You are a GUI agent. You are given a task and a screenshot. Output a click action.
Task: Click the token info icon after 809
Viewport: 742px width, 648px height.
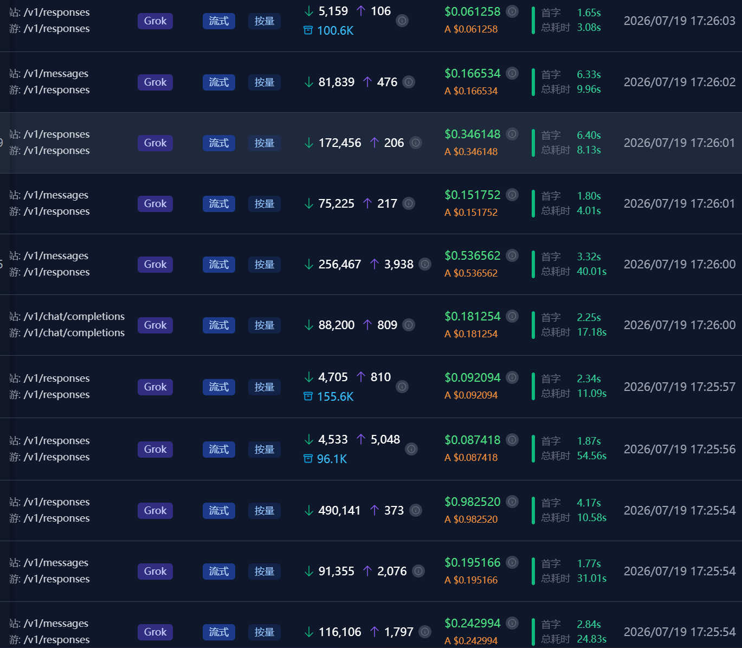[x=409, y=325]
